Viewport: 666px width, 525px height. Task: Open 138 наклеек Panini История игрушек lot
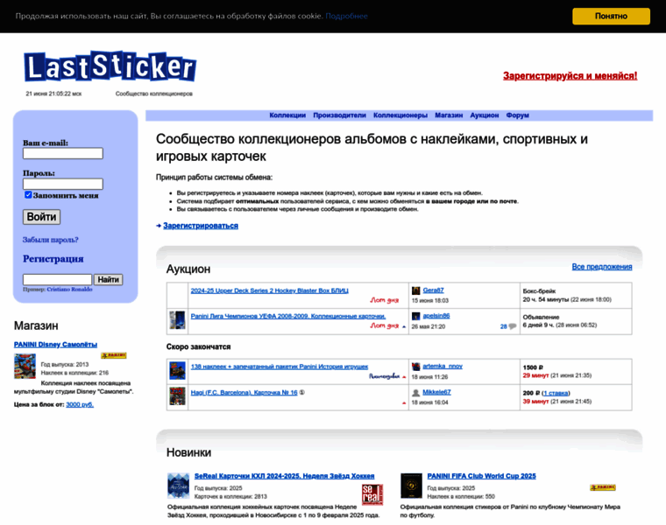coord(280,367)
